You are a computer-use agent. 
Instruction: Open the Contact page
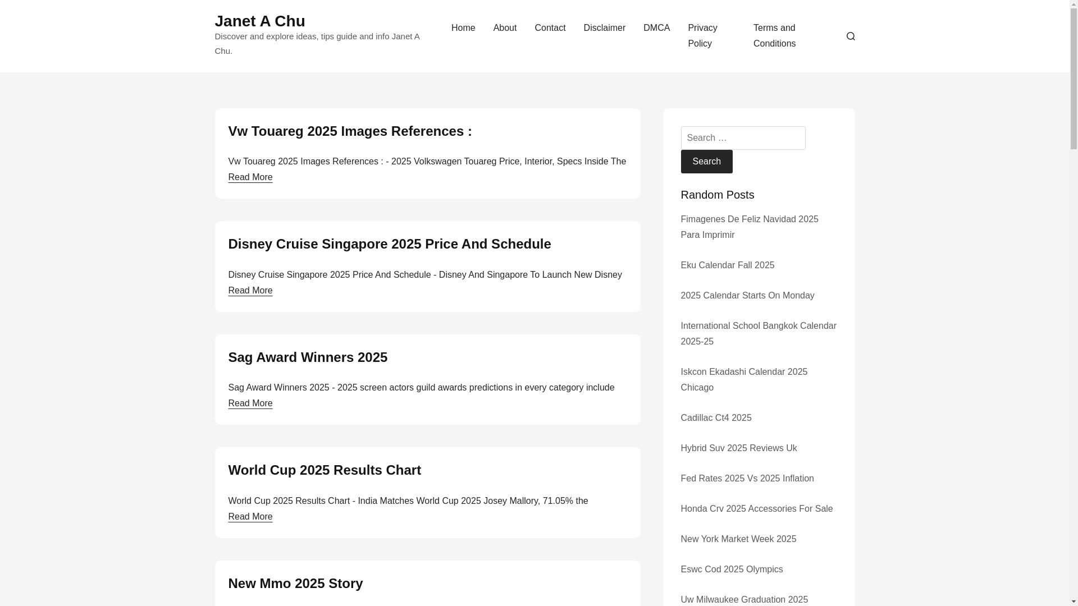[x=550, y=28]
